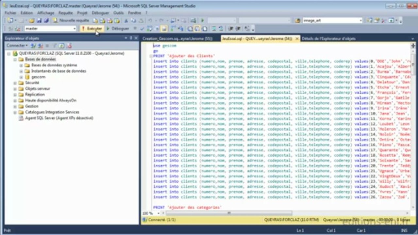The image size is (418, 235).
Task: Click the Exécuter button to run the query
Action: coord(92,29)
